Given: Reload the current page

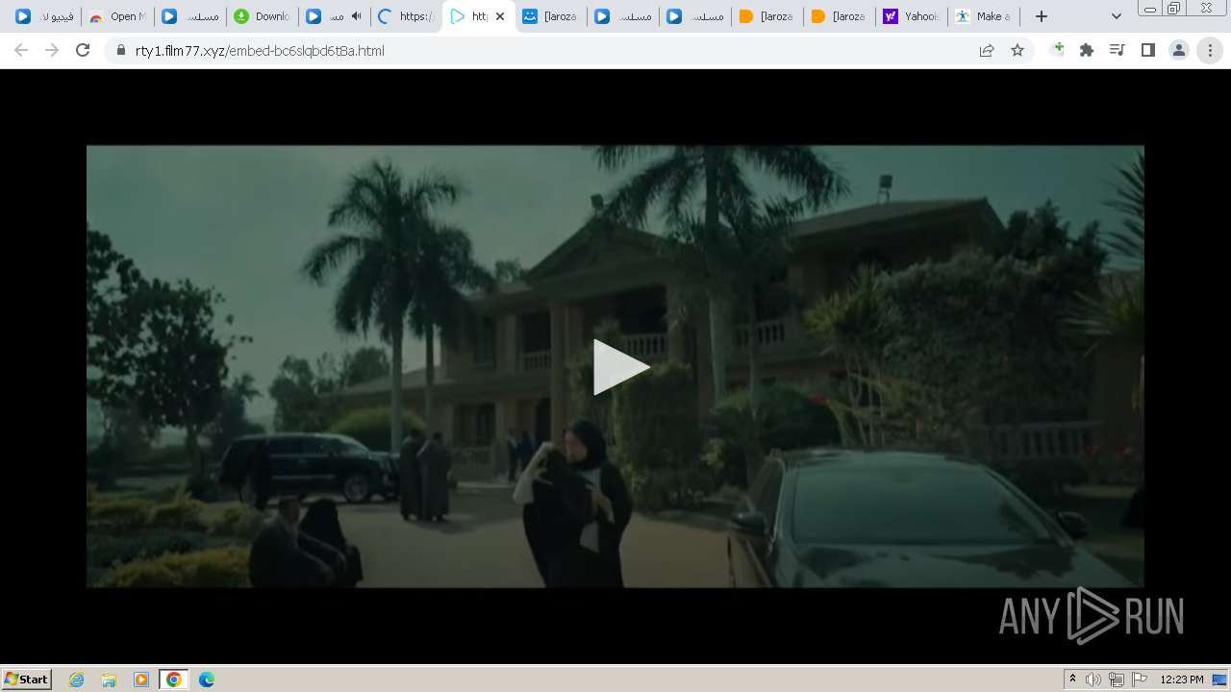Looking at the screenshot, I should (x=83, y=50).
